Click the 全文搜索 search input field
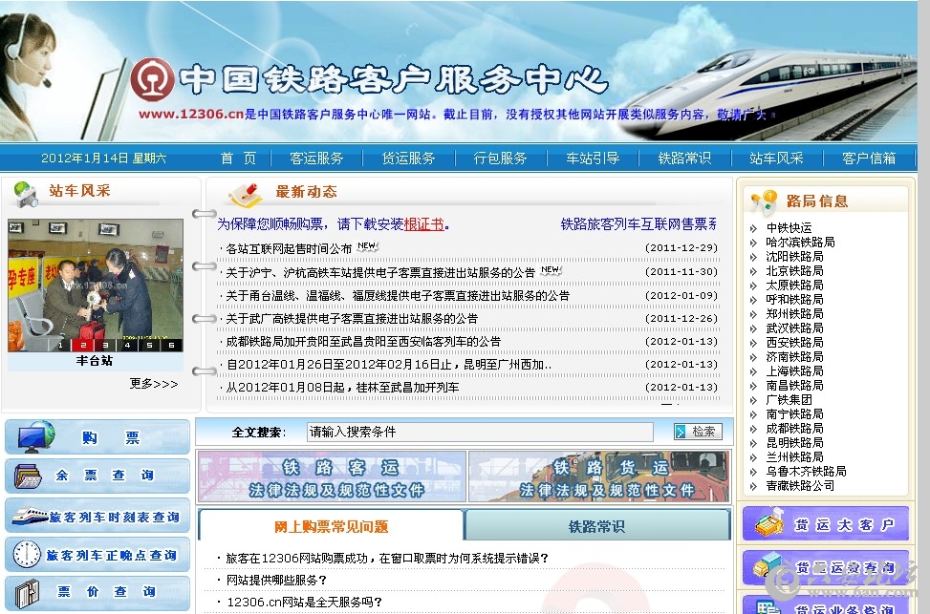Image resolution: width=930 pixels, height=614 pixels. [x=479, y=432]
